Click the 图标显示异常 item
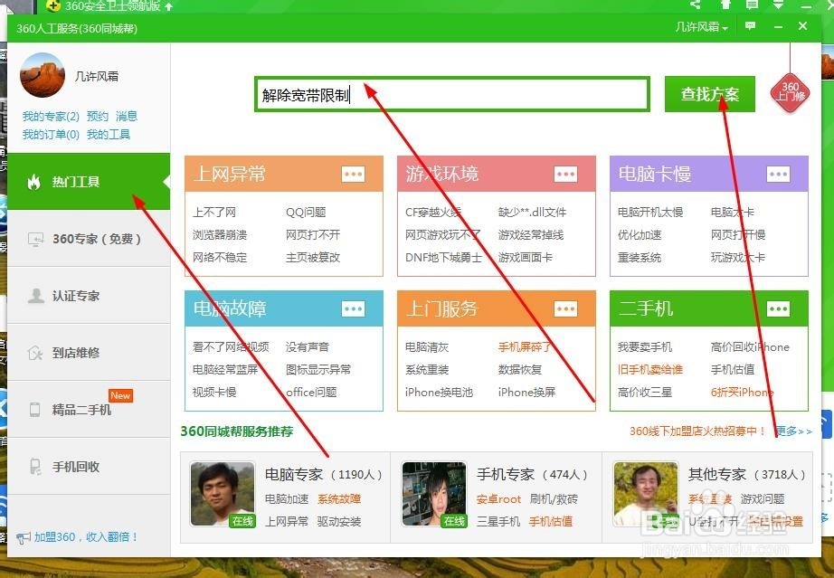This screenshot has height=578, width=834. [x=318, y=369]
